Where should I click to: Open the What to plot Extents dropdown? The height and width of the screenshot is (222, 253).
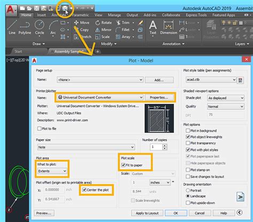(52, 171)
